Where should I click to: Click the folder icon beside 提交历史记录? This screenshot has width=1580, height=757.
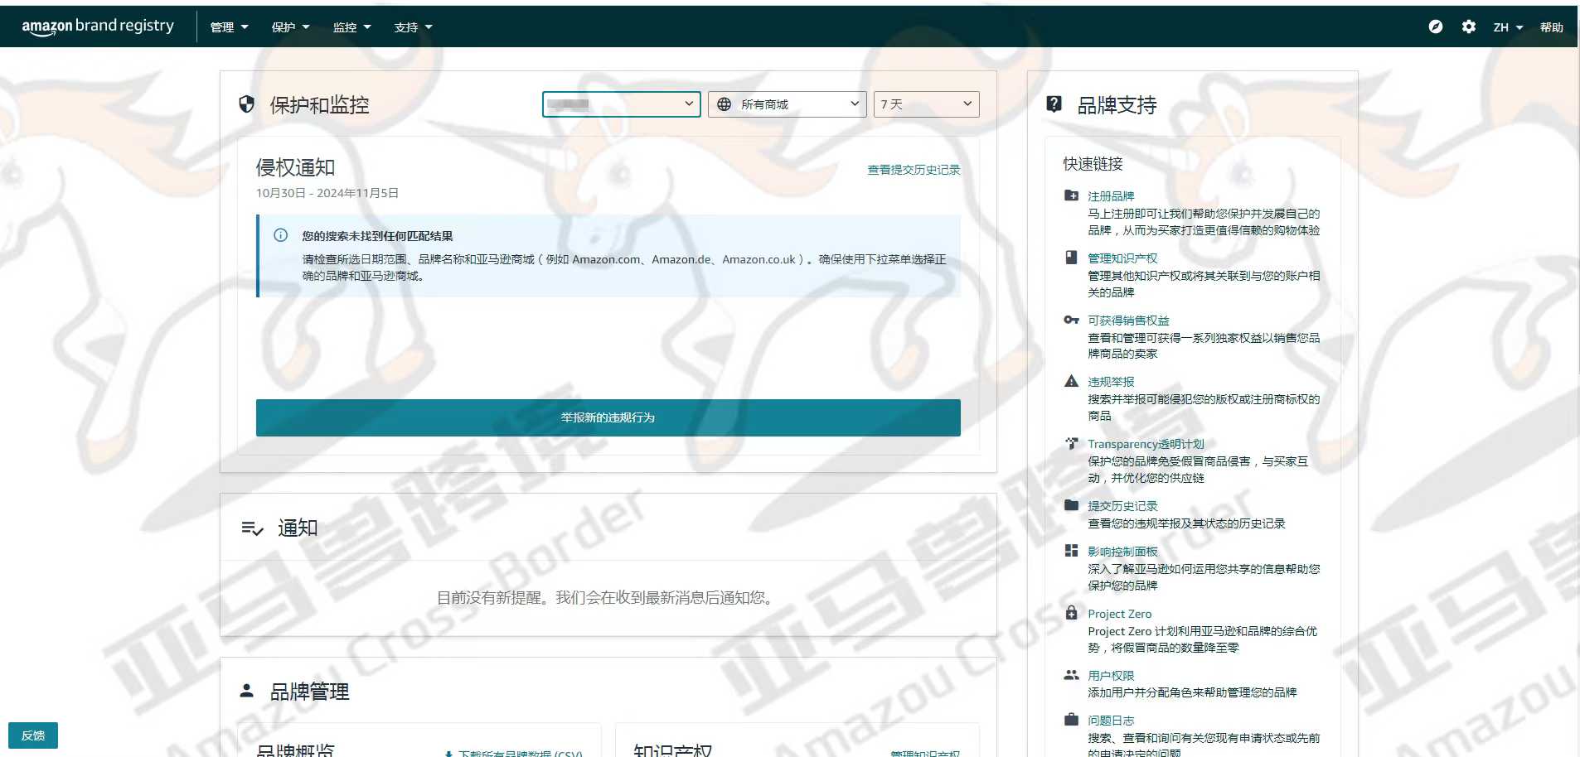1071,505
